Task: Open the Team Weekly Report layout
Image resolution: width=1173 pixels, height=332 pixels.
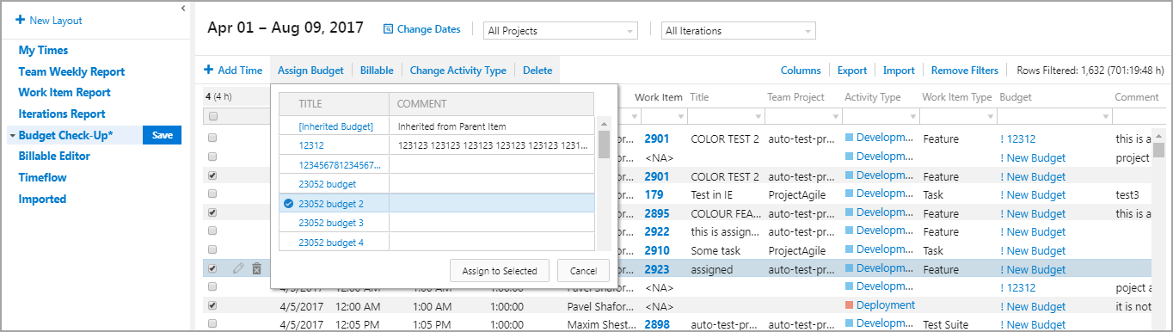Action: click(x=71, y=72)
